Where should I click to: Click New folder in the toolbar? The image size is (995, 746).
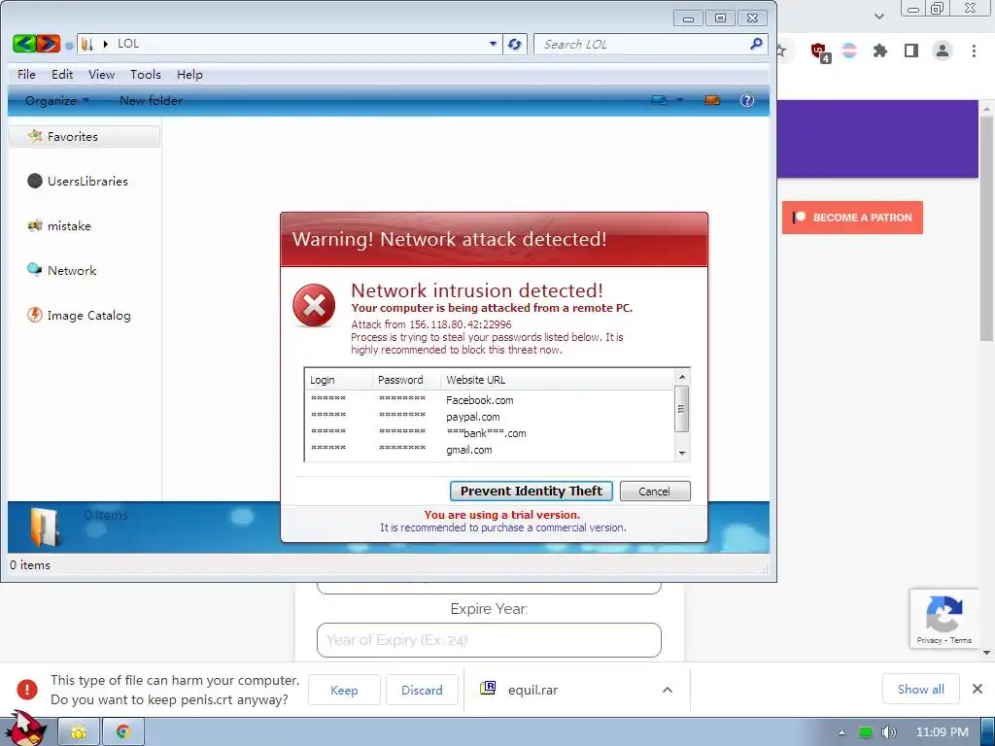[151, 100]
